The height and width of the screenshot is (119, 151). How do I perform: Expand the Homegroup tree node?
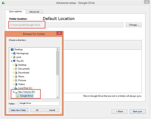(x=11, y=53)
